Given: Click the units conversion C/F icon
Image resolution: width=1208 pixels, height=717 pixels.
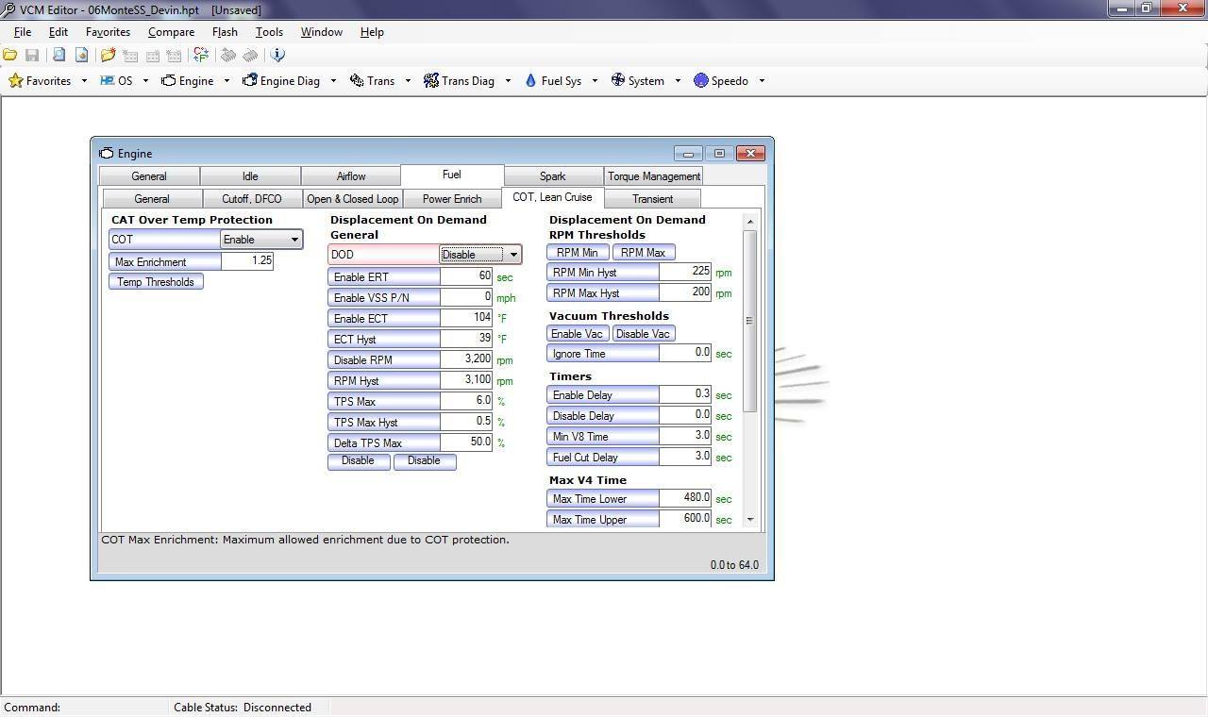Looking at the screenshot, I should (201, 55).
